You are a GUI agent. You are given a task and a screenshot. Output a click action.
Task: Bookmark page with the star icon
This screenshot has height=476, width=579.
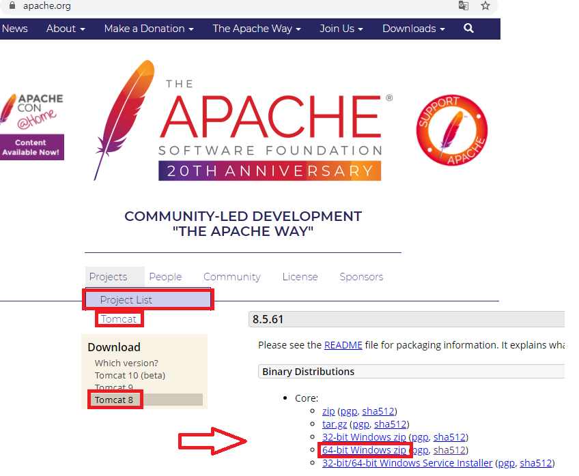coord(485,5)
